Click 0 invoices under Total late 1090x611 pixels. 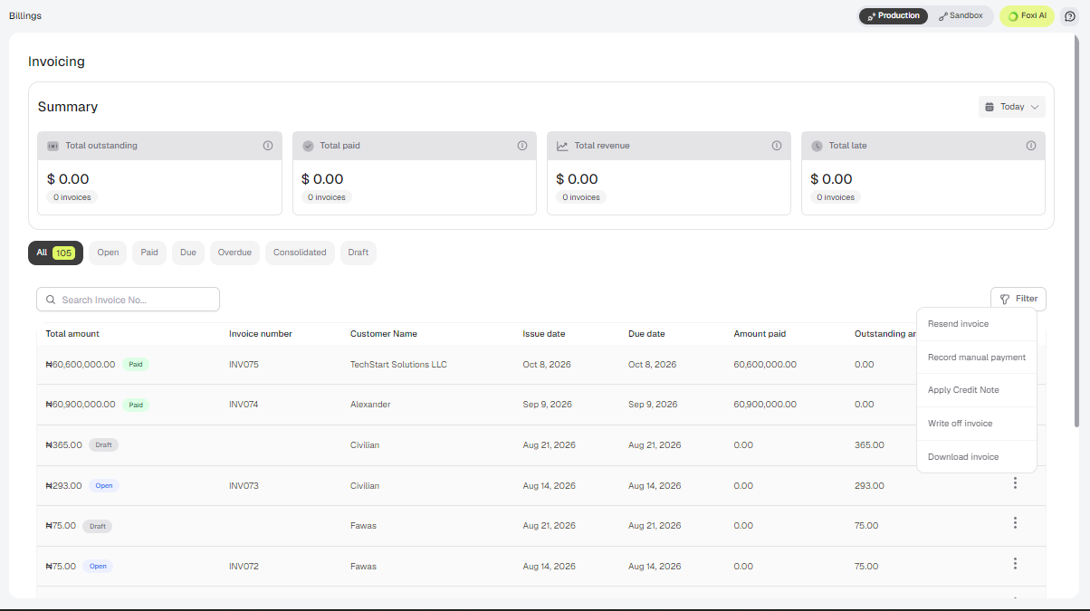836,197
